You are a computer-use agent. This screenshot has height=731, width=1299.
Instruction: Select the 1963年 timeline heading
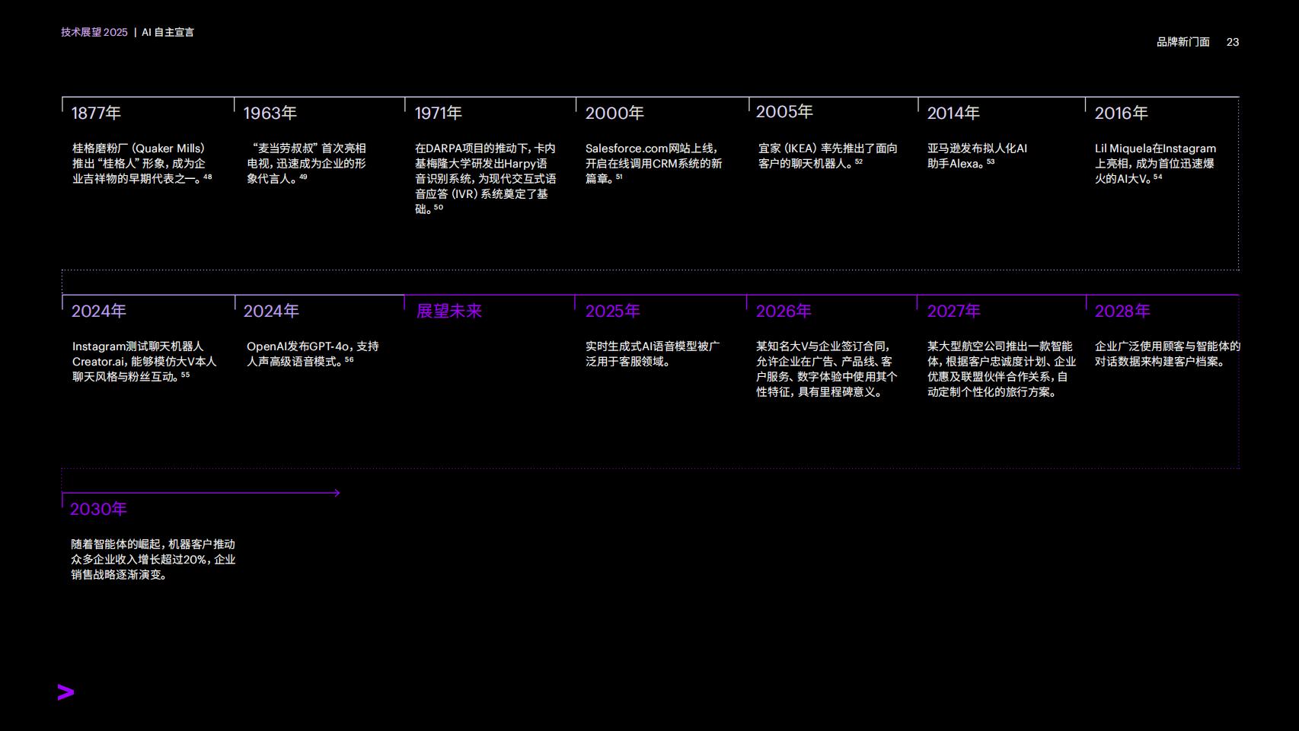tap(270, 113)
